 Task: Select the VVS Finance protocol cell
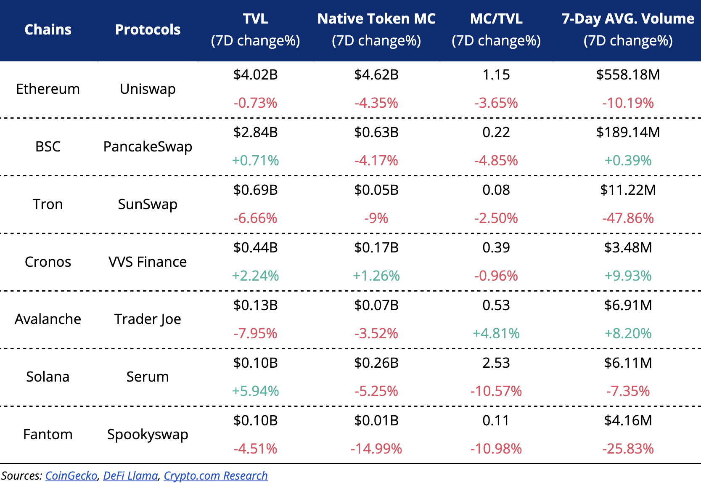coord(148,262)
